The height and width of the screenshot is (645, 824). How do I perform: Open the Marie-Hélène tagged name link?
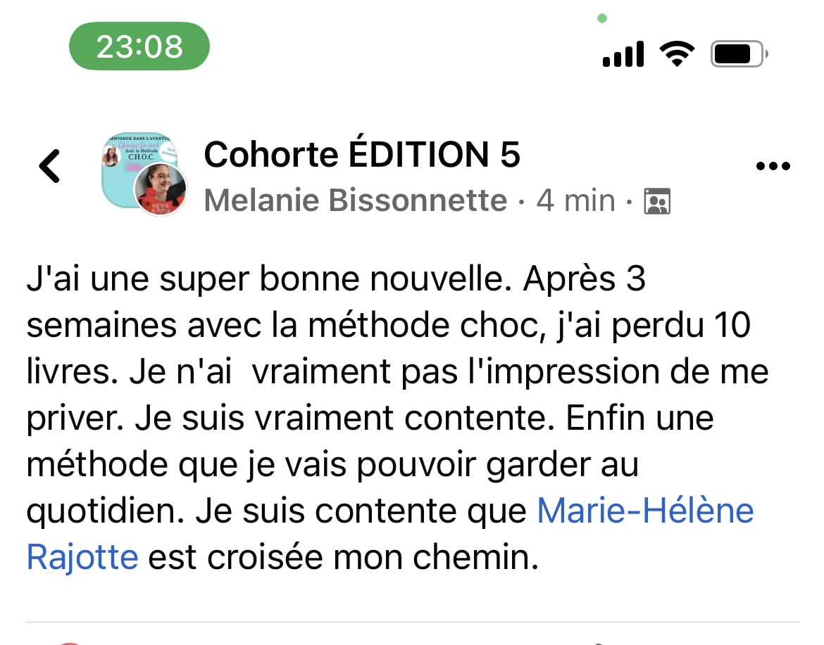tap(645, 511)
